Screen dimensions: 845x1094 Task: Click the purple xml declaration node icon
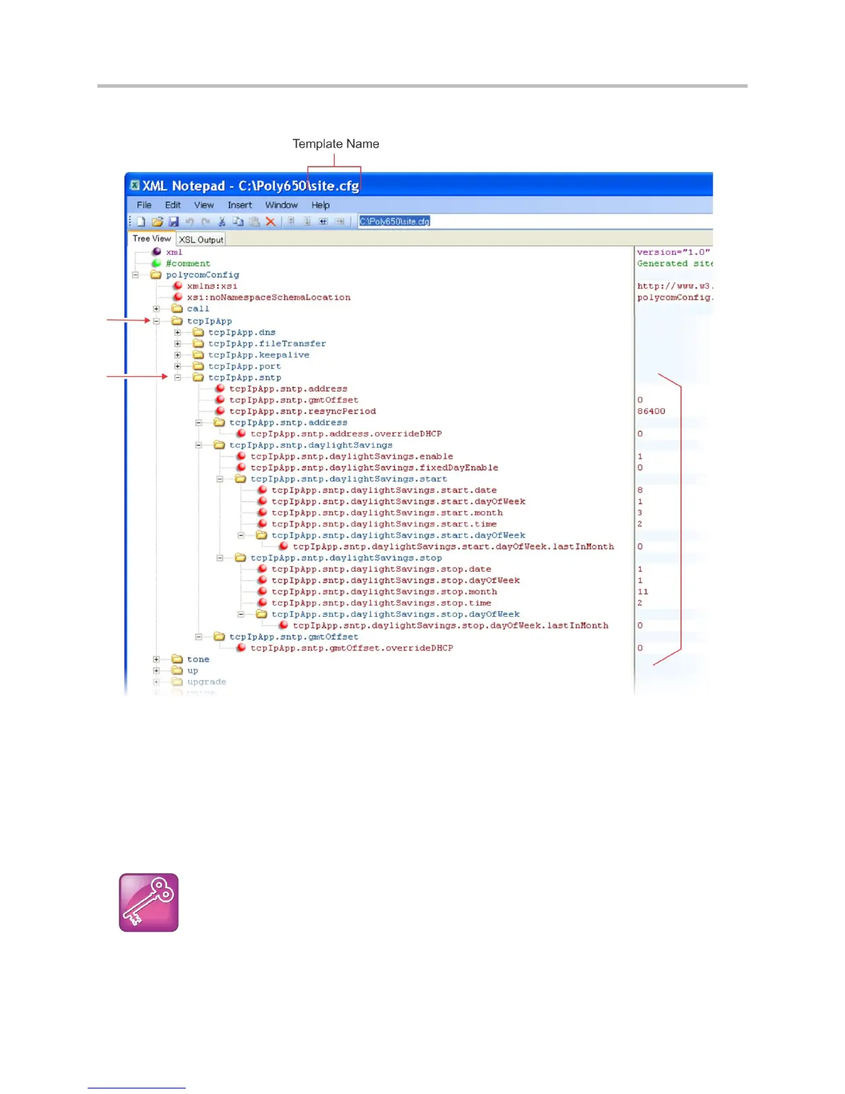(x=157, y=252)
